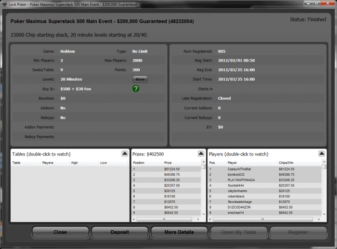
Task: Select player D1ZCOD4NZ3R row
Action: coord(265,207)
